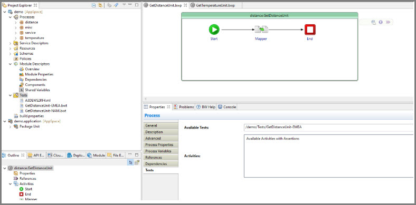Toggle Link with Editor in Project Explorer
416x205 pixels.
(100, 5)
